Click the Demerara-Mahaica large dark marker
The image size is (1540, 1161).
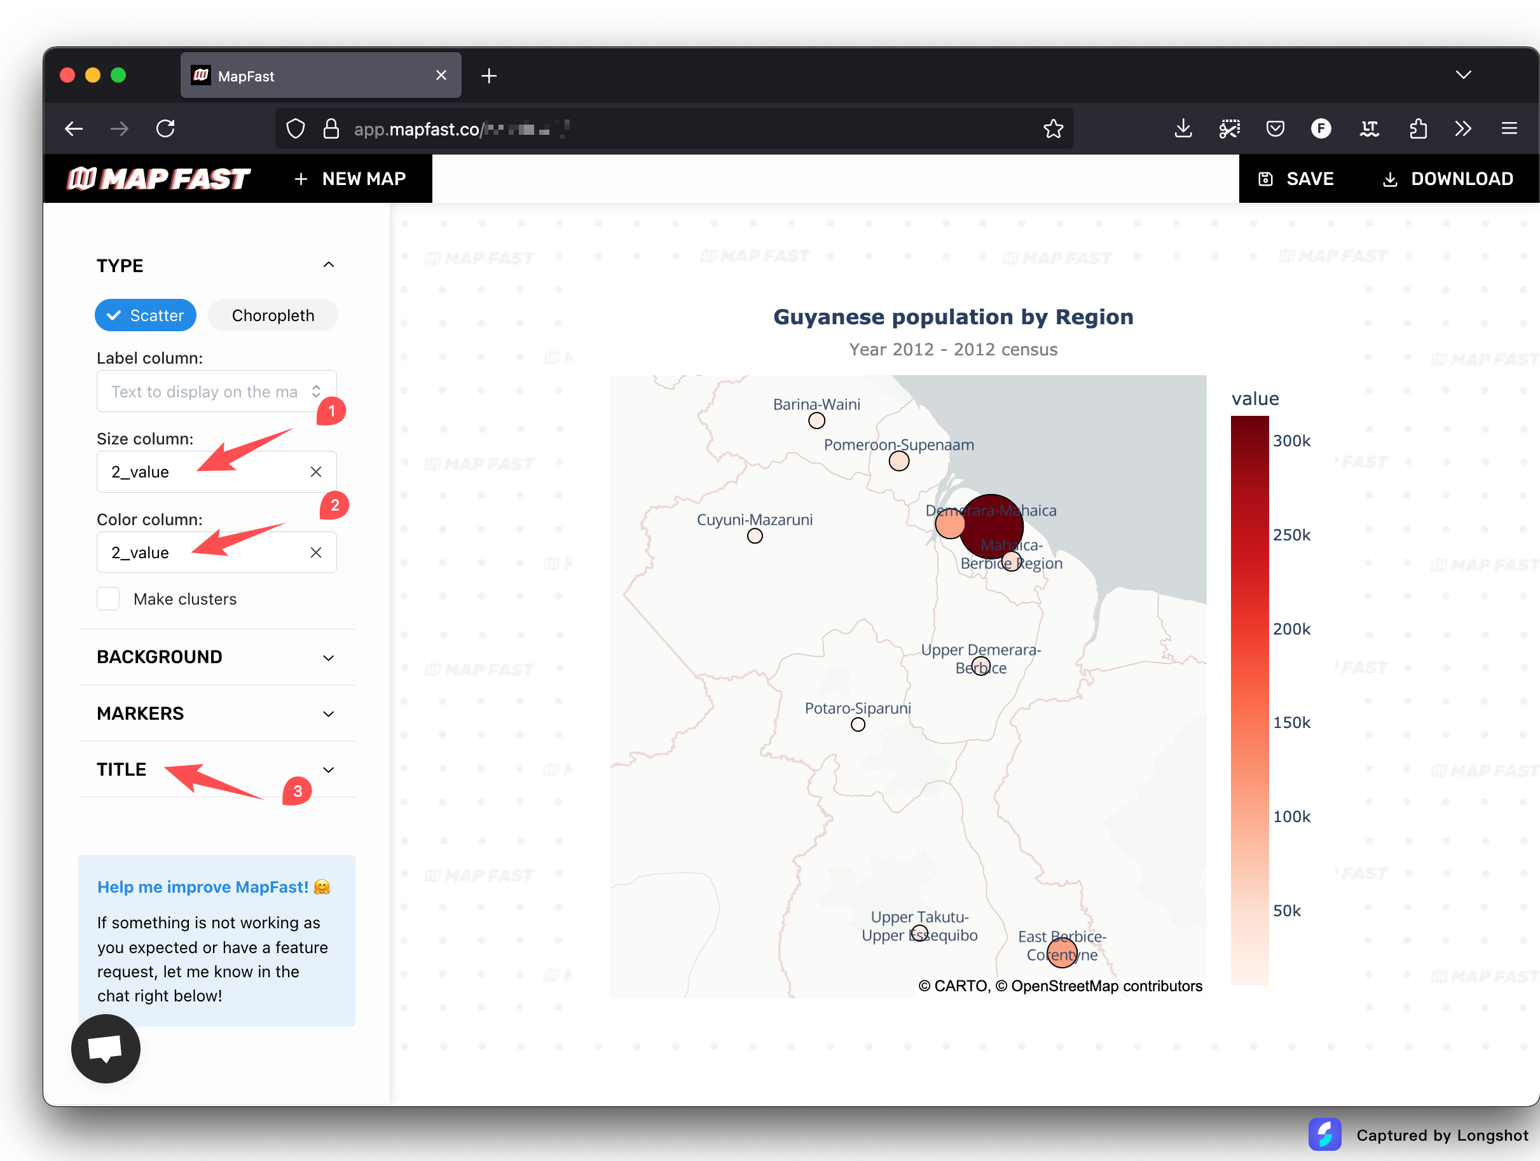click(991, 527)
